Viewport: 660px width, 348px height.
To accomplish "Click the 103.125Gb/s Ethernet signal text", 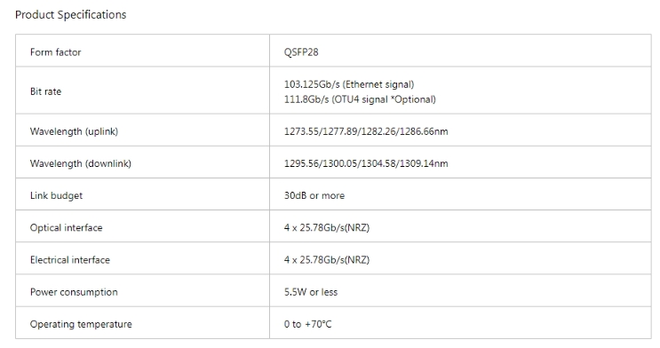I will pyautogui.click(x=349, y=84).
